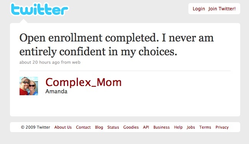This screenshot has height=144, width=249.
Task: Visit the Blog footer link
Action: tap(99, 127)
